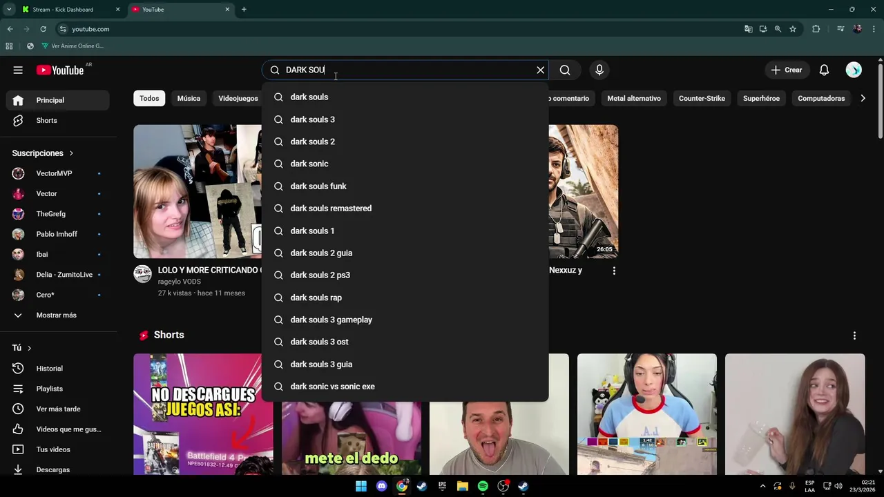The height and width of the screenshot is (497, 884).
Task: Select suggestion "dark souls rap"
Action: click(x=405, y=298)
